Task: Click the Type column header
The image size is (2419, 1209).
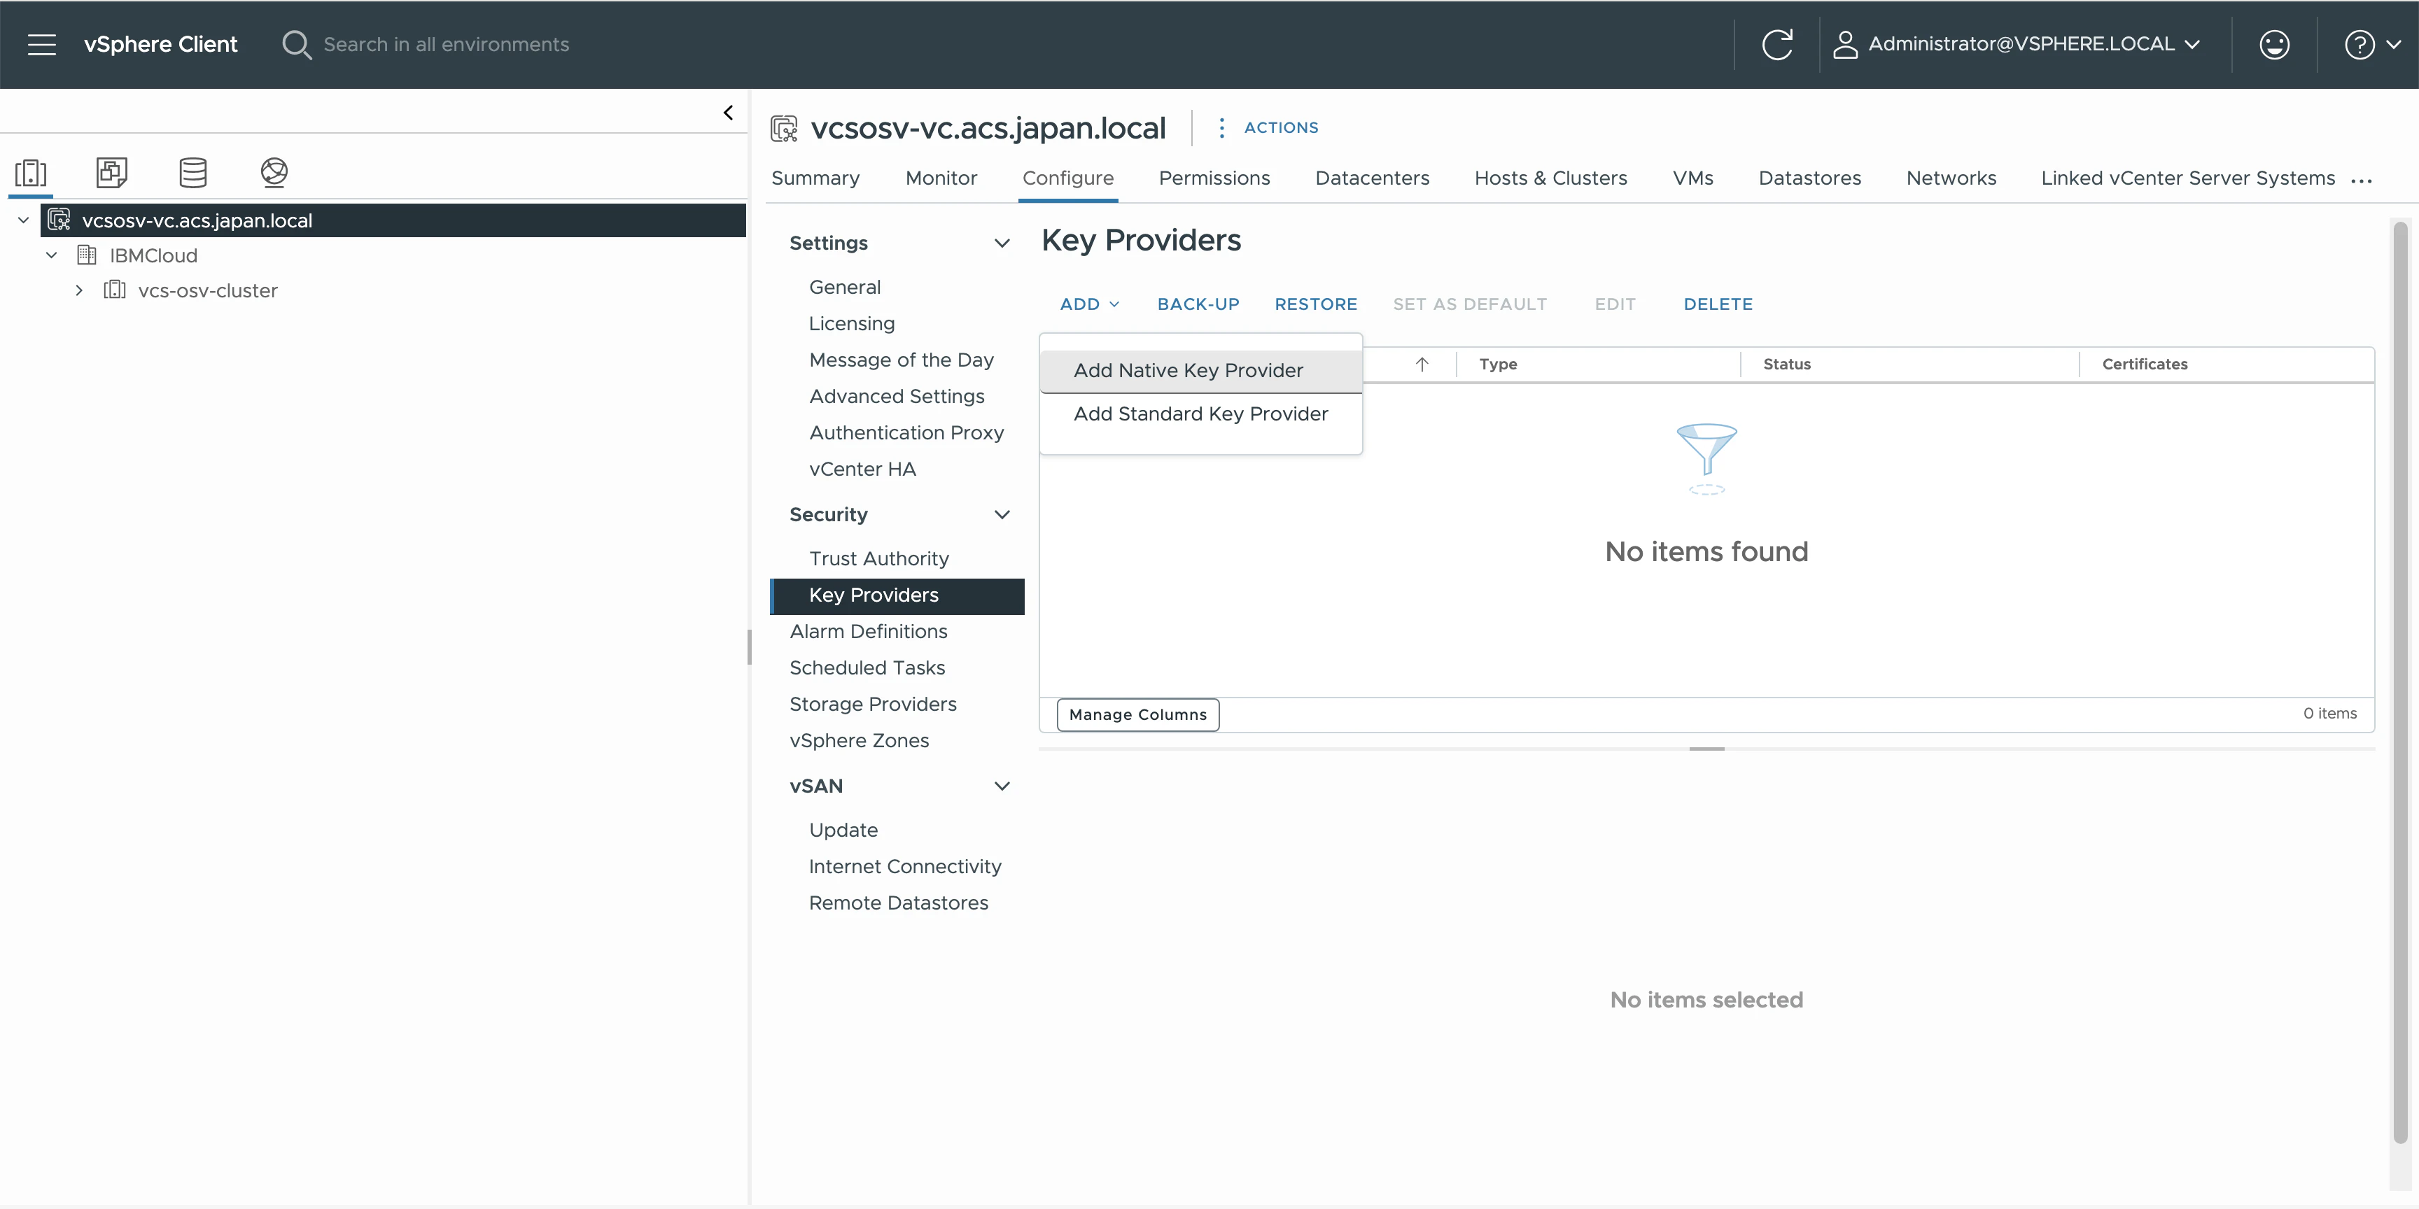Action: click(1498, 365)
